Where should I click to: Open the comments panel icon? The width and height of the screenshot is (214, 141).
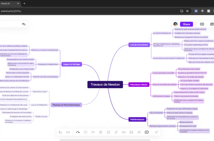point(212,24)
